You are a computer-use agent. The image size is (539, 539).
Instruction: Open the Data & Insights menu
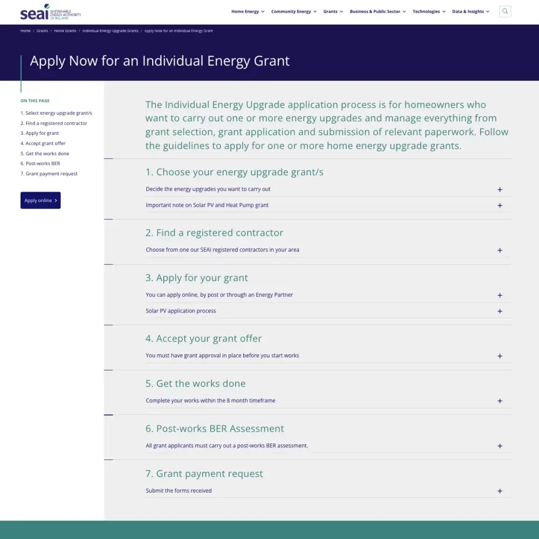point(471,12)
